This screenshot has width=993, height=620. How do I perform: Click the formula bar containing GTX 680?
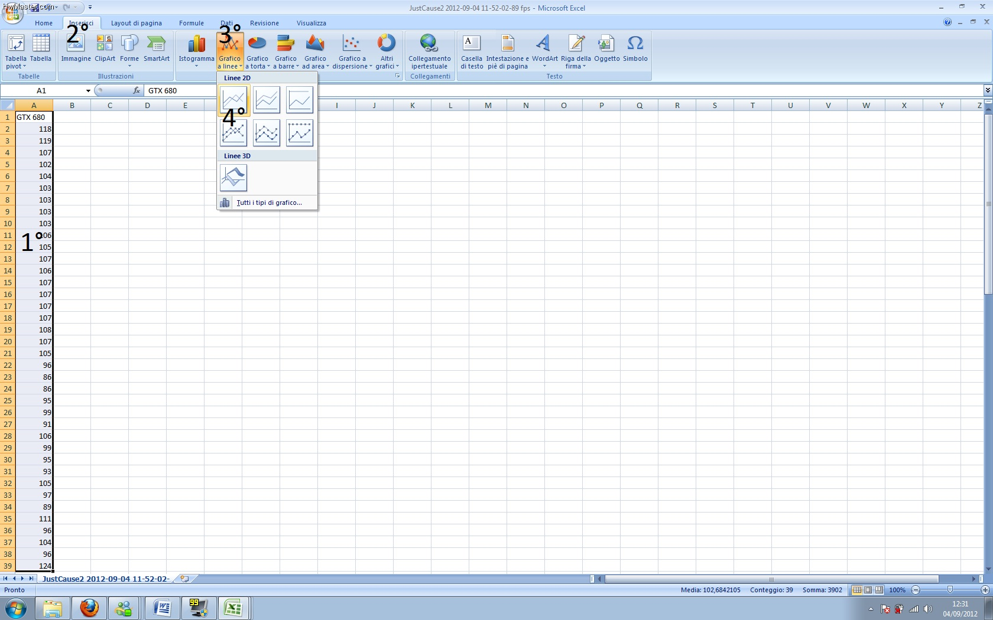[x=564, y=90]
